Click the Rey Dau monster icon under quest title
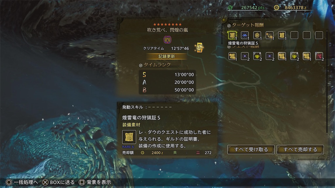 tap(167, 39)
